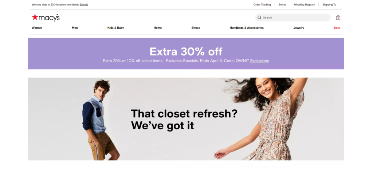This screenshot has height=170, width=373.
Task: Click the Exclusions link in purple banner
Action: tap(259, 61)
